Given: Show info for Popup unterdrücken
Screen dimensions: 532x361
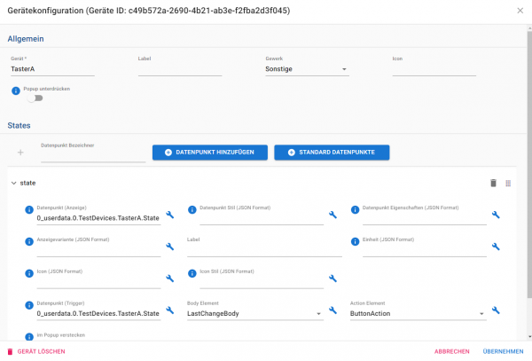Looking at the screenshot, I should (16, 91).
